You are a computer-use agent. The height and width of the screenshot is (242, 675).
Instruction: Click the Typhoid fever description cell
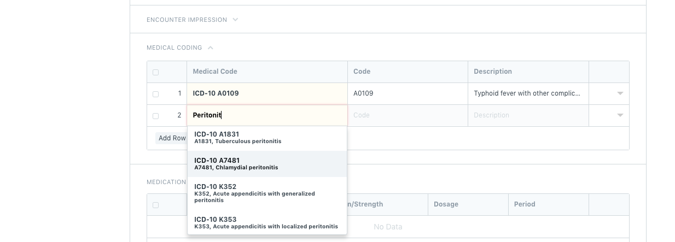[528, 93]
